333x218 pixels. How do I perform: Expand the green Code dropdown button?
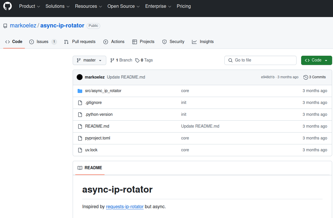coord(316,60)
